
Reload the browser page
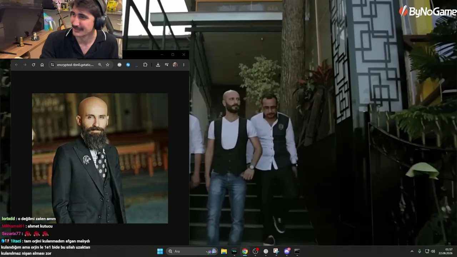point(34,65)
